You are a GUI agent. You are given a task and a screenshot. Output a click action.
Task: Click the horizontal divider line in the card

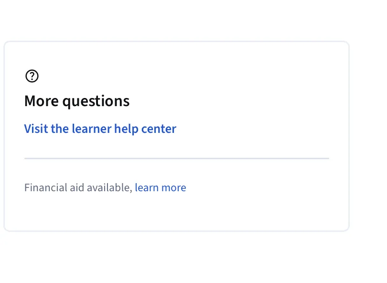tap(177, 158)
